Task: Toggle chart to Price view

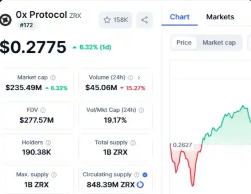Action: click(x=184, y=42)
